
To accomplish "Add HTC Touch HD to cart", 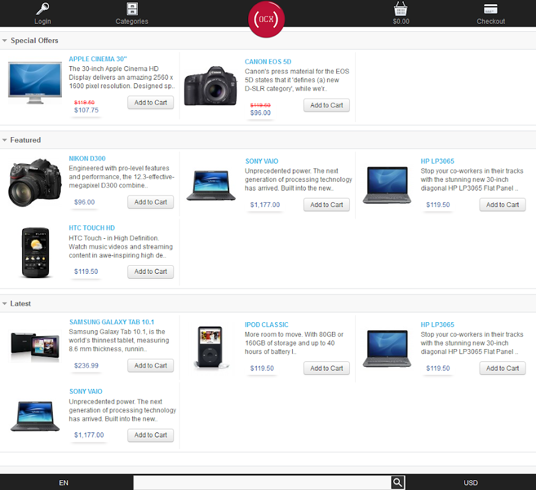I will 151,272.
